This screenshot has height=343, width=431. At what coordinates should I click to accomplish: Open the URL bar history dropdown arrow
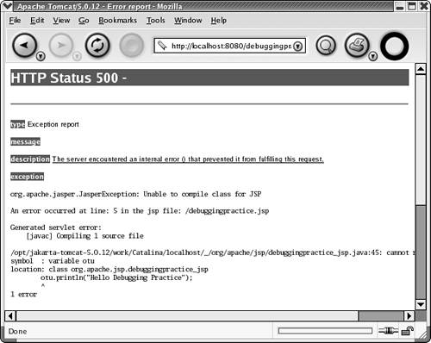298,46
